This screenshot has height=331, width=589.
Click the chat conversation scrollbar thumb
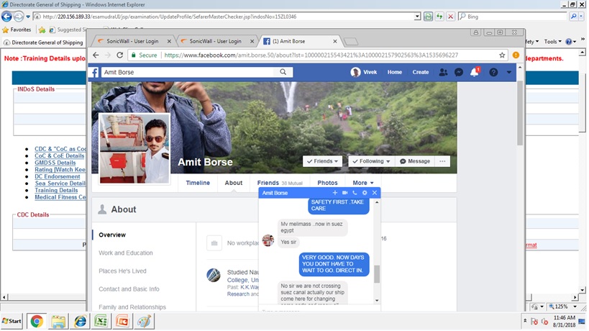pyautogui.click(x=376, y=273)
